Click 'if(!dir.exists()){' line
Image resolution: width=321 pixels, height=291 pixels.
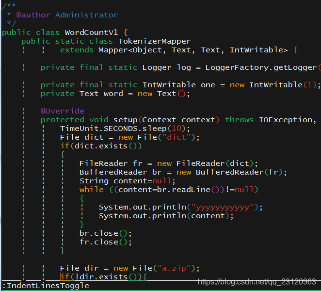(x=103, y=277)
